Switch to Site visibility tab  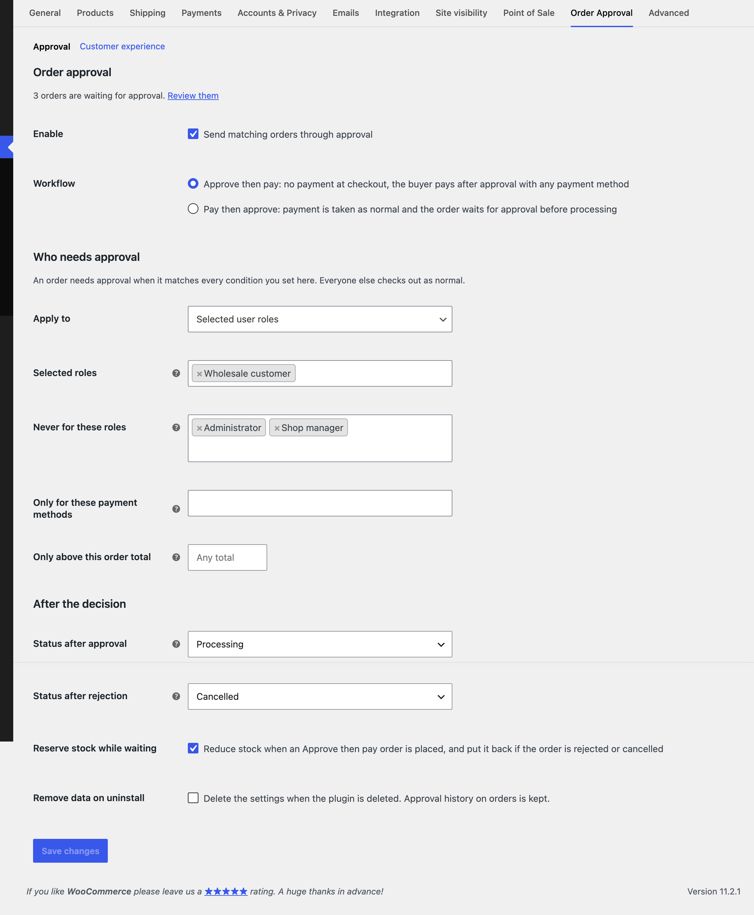[x=461, y=13]
